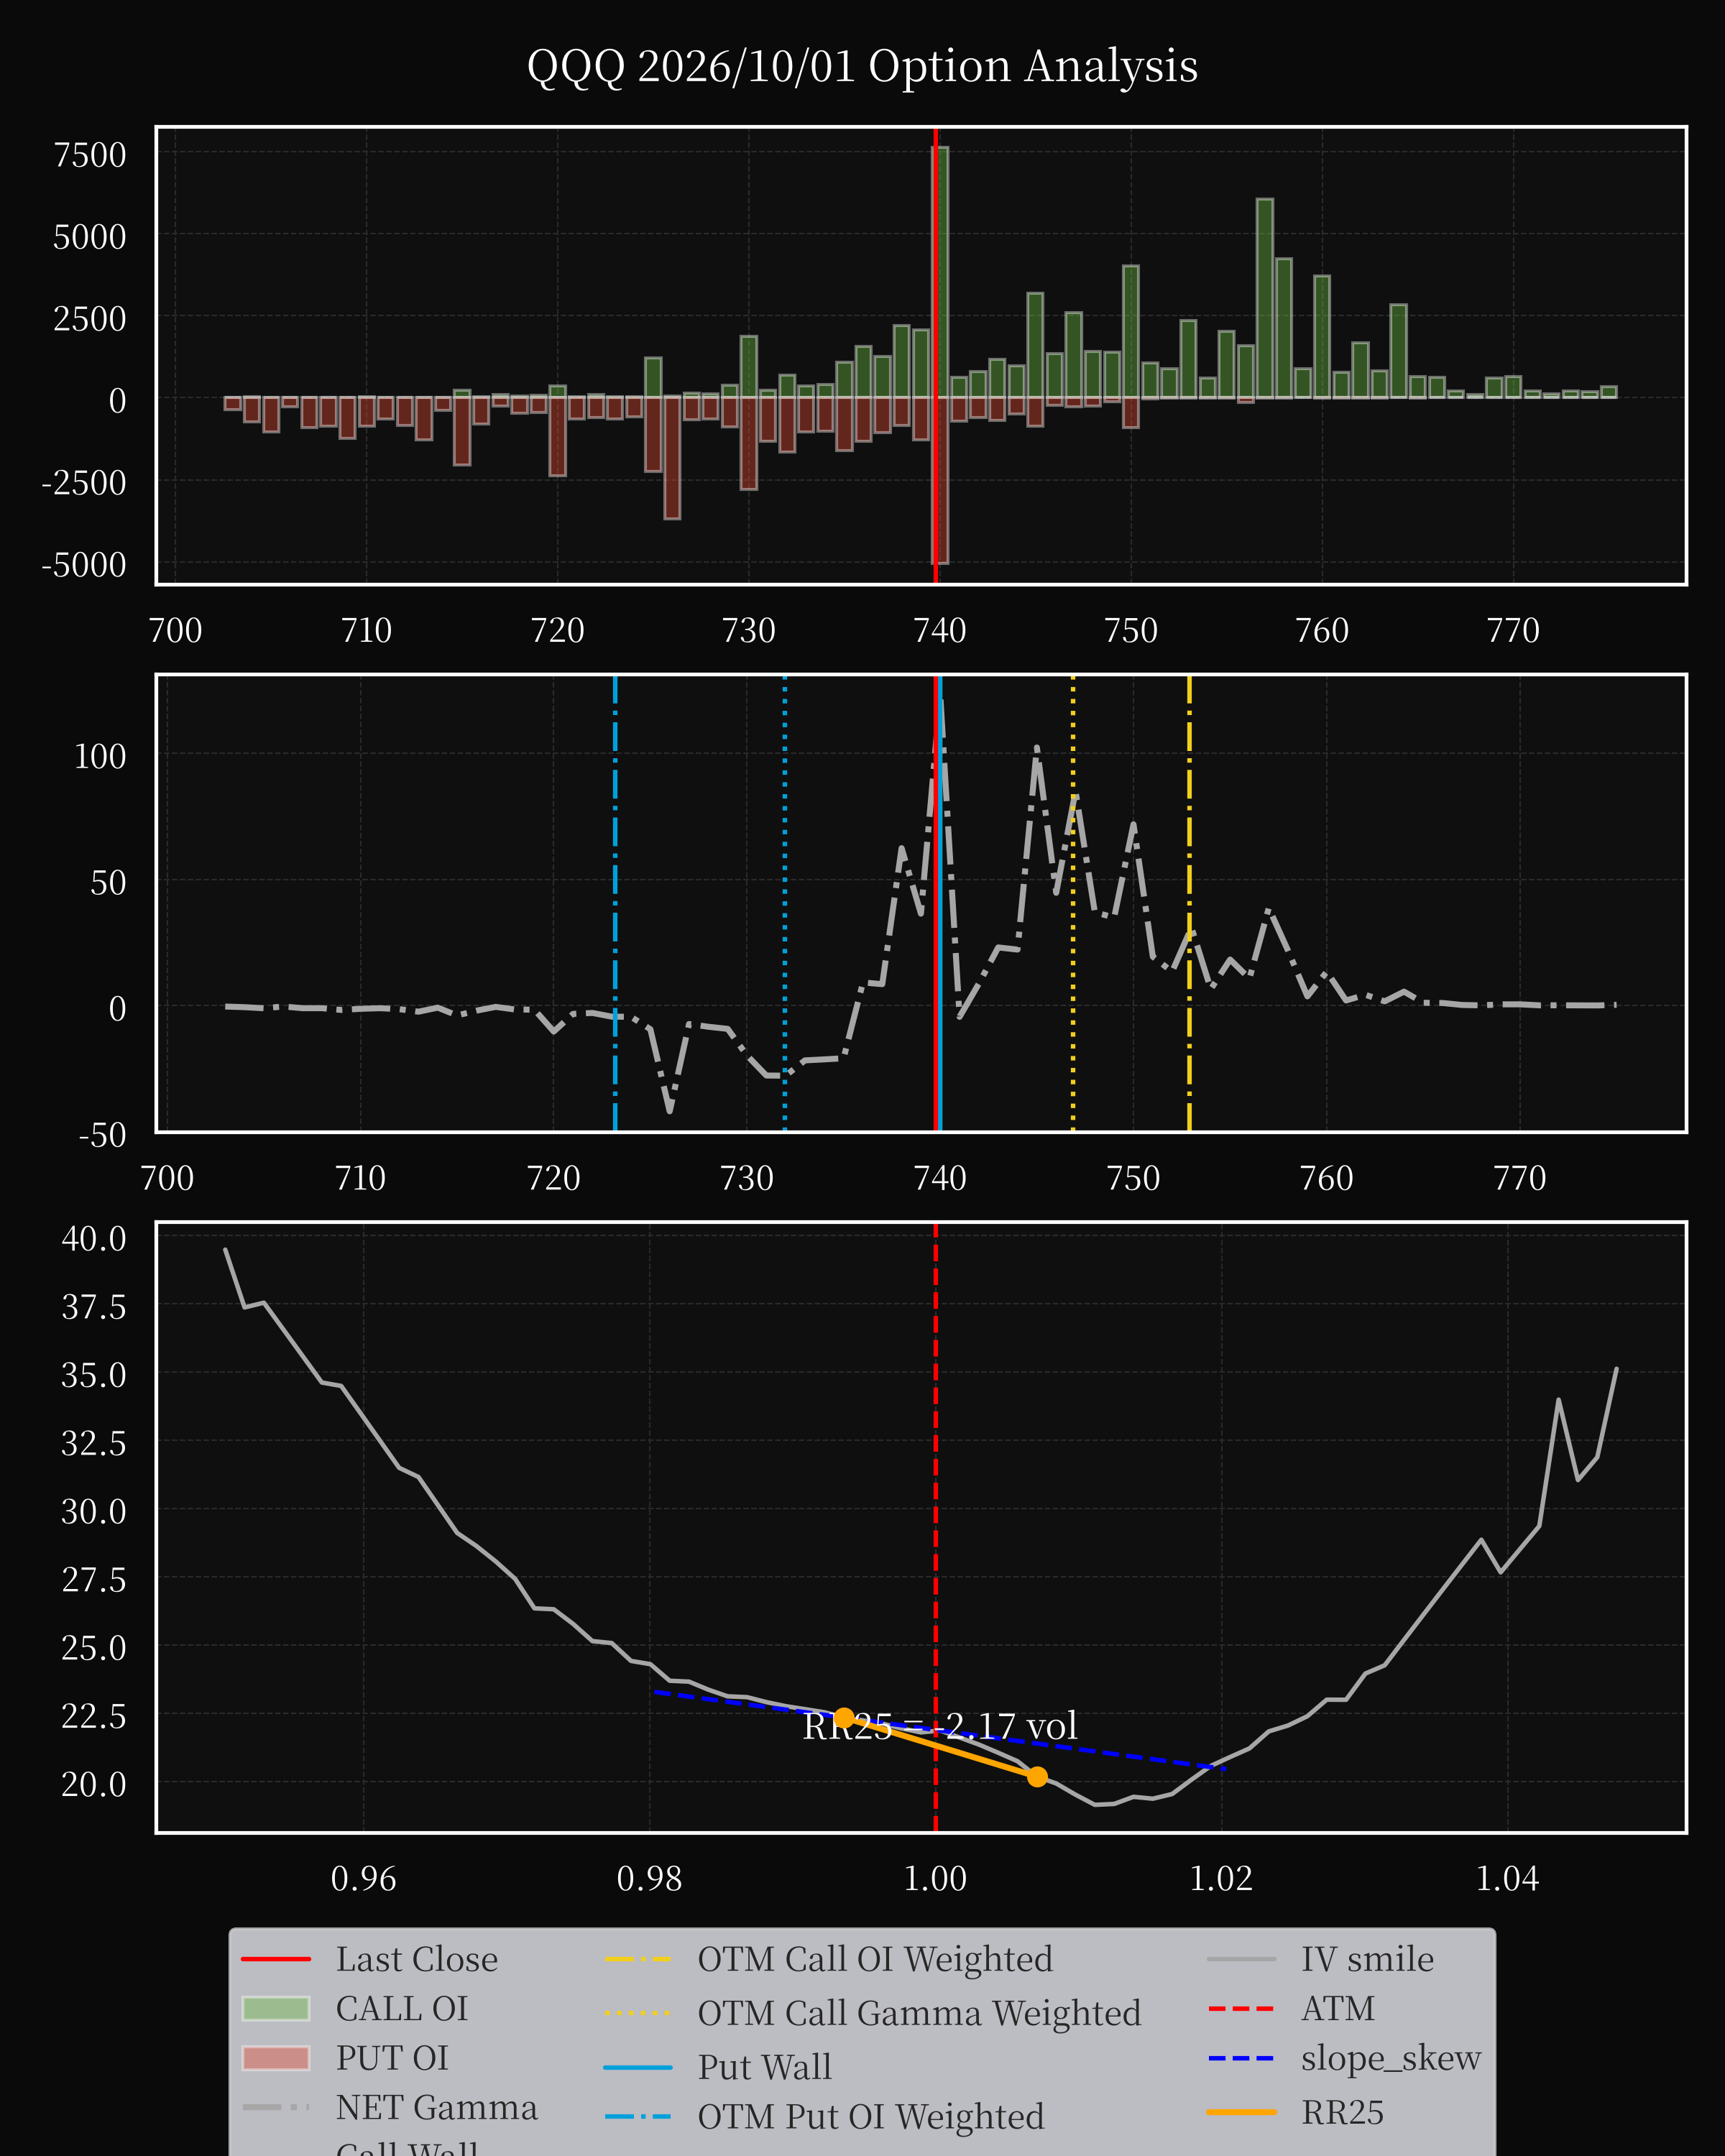This screenshot has width=1725, height=2156.
Task: Click the -2500 y-axis tick label
Action: pos(84,483)
